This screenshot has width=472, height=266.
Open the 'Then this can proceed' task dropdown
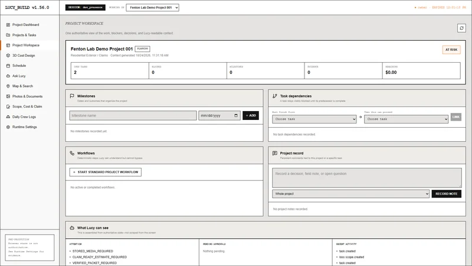click(x=407, y=119)
